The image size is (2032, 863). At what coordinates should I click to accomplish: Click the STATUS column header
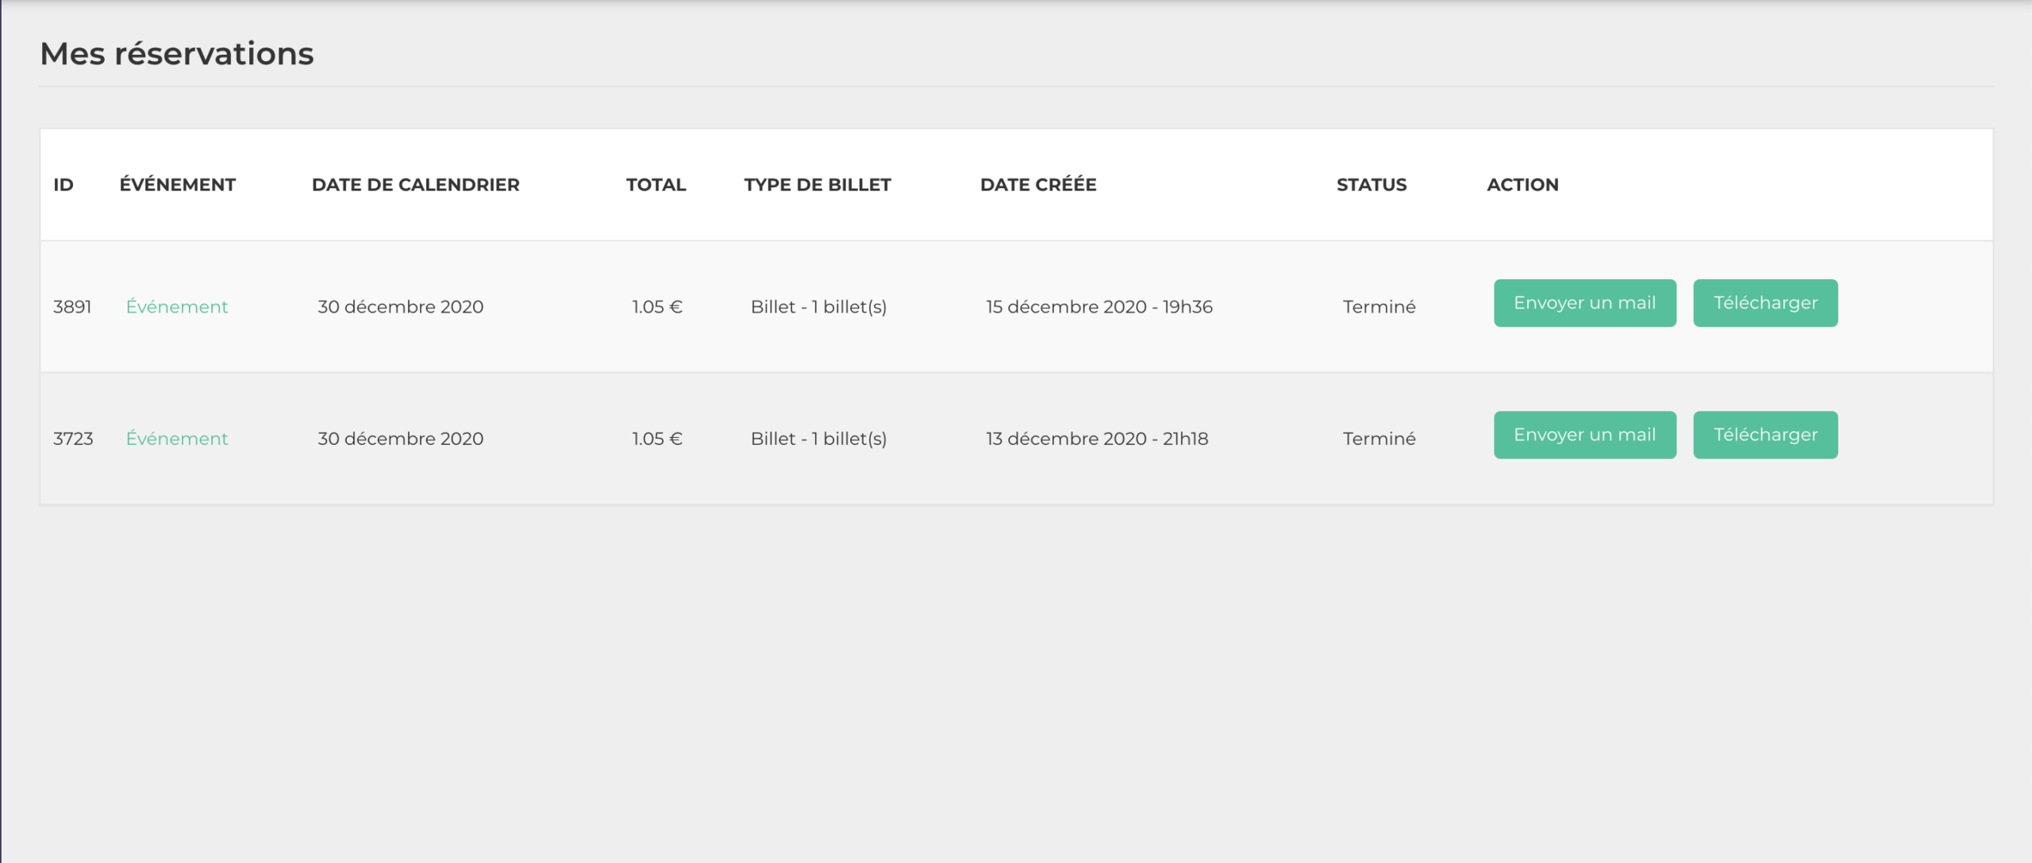1372,185
